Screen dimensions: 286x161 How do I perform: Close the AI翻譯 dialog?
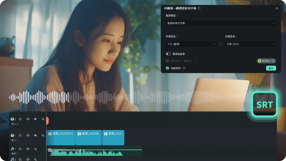coord(277,8)
